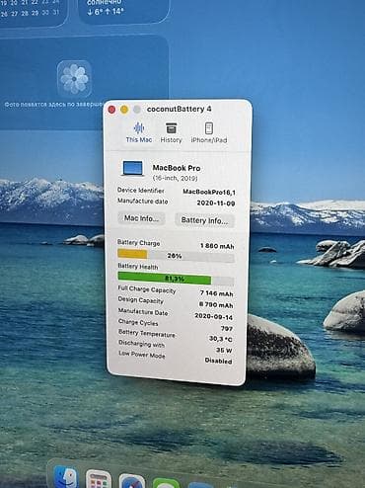Click the Charge Cycles label
Viewport: 365px width, 488px height.
pos(138,322)
